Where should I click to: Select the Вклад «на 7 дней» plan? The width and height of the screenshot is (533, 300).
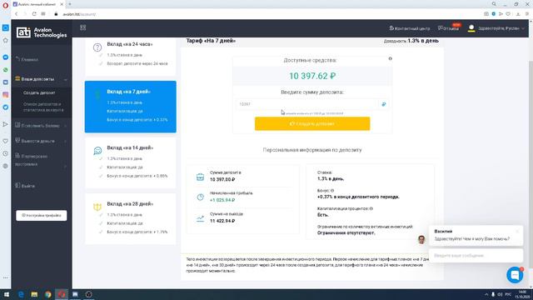(131, 107)
